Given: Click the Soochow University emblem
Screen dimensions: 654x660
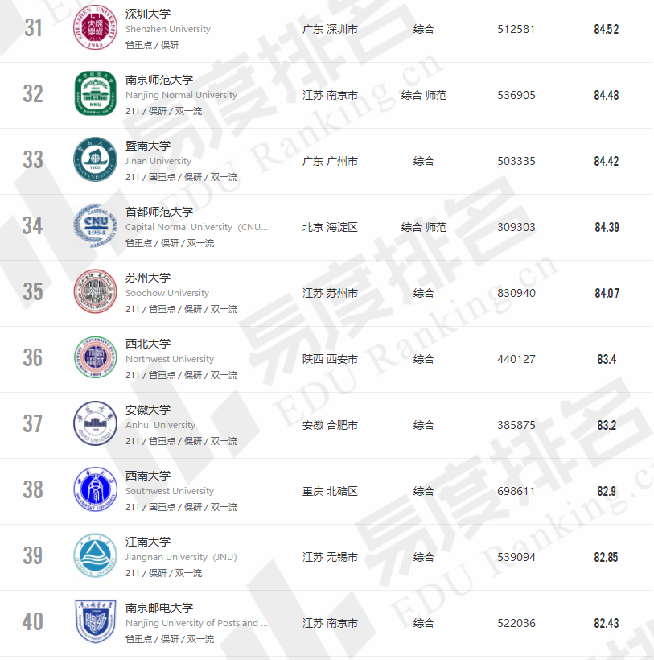Looking at the screenshot, I should coord(96,293).
